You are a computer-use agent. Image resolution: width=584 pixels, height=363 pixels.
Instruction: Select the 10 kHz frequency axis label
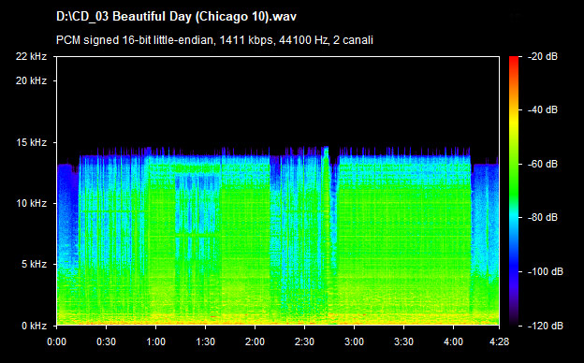pos(31,203)
